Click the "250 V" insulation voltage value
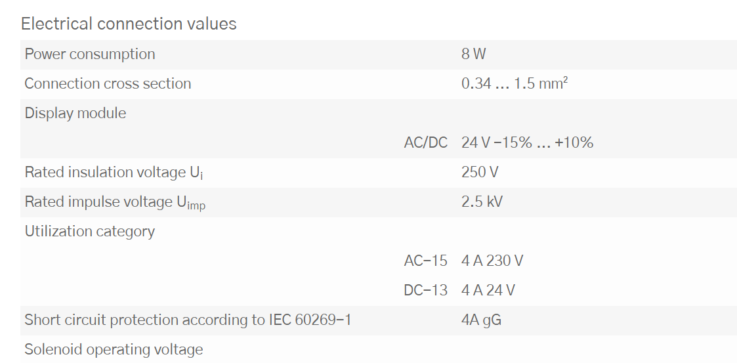 tap(479, 173)
